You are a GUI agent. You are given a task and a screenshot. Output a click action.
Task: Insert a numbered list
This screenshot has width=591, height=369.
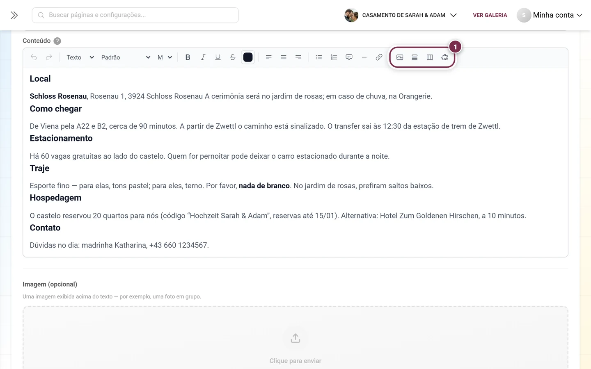tap(334, 57)
